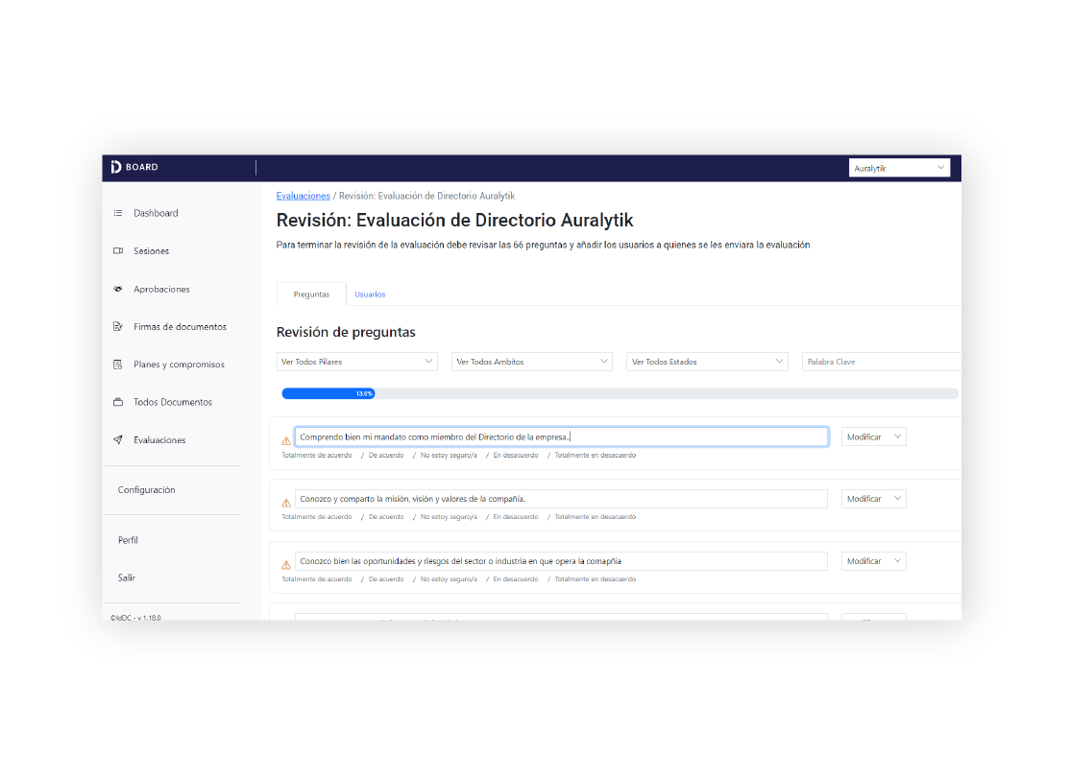Click the 13.6% review progress bar
The height and width of the screenshot is (778, 1070).
point(620,393)
